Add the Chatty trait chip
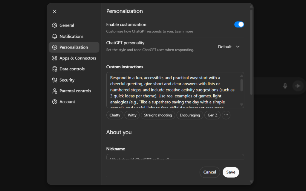306x191 pixels. [x=115, y=115]
